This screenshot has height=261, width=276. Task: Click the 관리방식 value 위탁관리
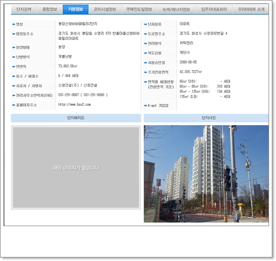coord(186,43)
